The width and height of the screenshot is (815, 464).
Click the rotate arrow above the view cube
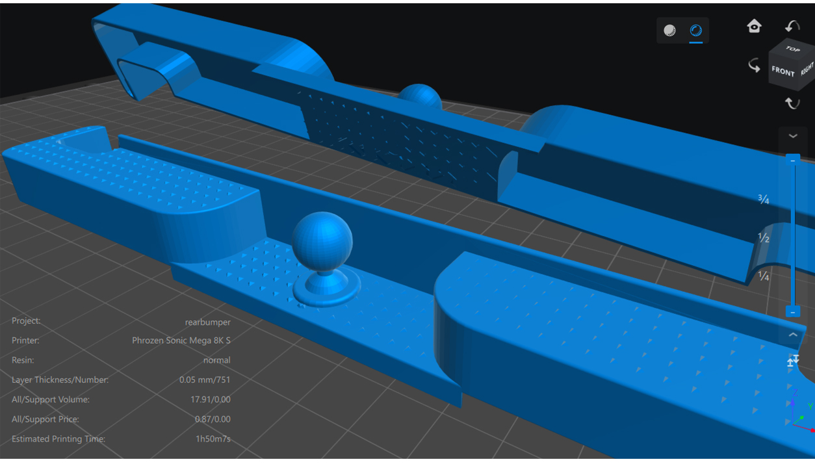pyautogui.click(x=792, y=27)
